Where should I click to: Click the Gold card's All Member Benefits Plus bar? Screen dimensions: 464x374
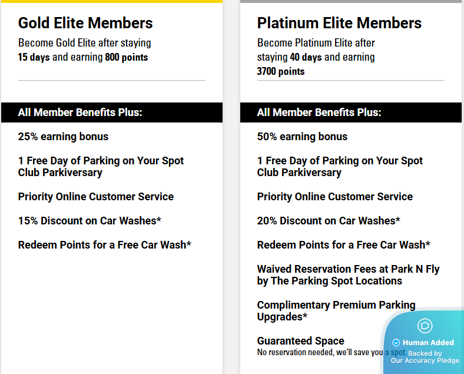(x=112, y=112)
